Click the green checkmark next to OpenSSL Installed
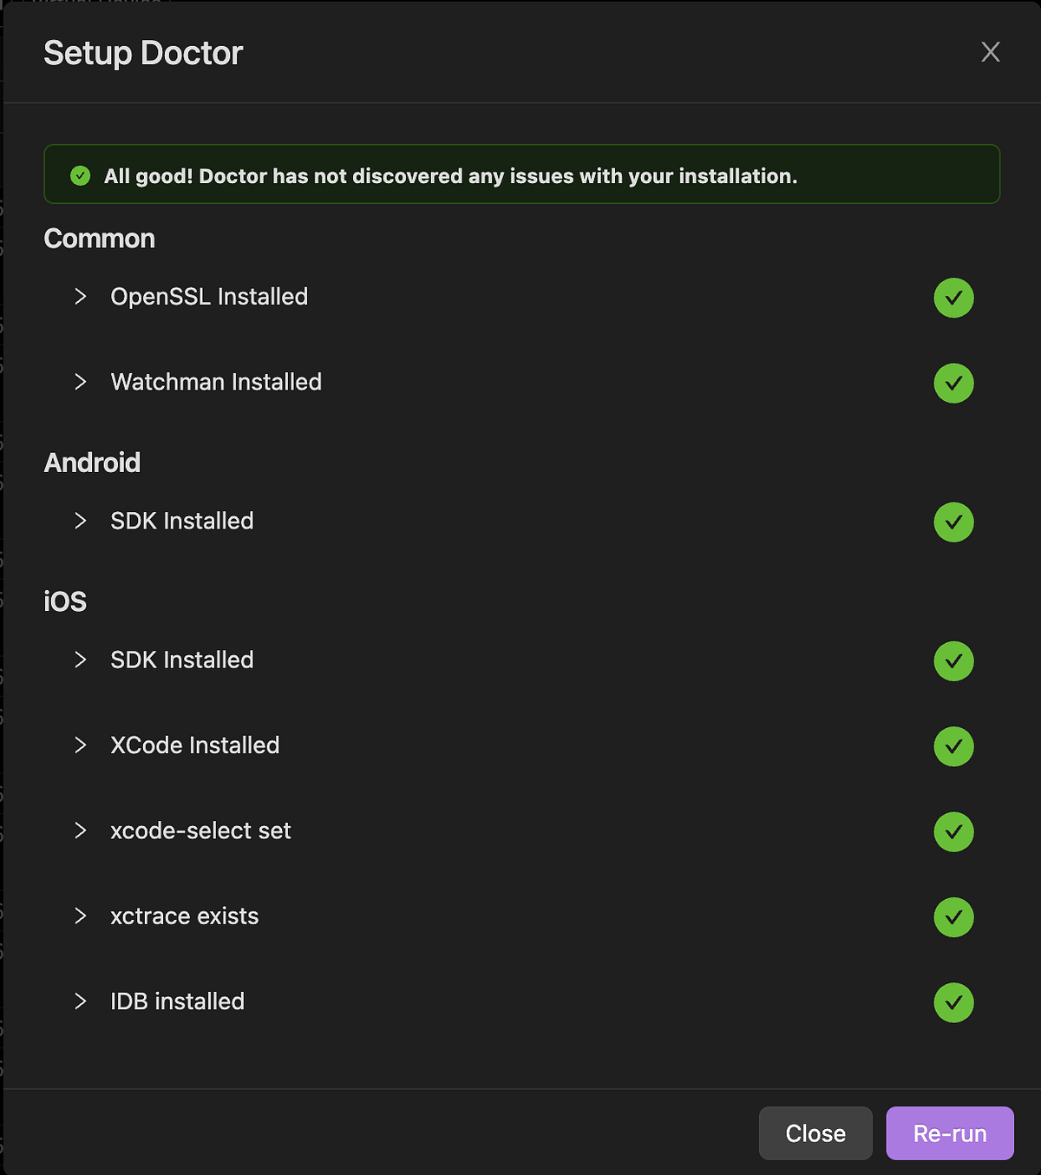This screenshot has width=1041, height=1175. coord(953,298)
